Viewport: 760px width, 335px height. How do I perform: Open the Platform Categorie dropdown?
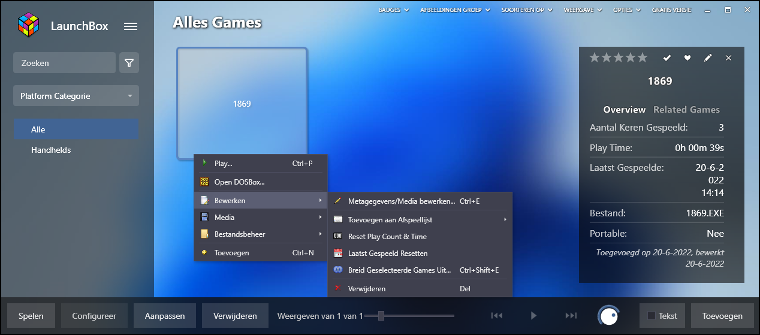(x=76, y=96)
